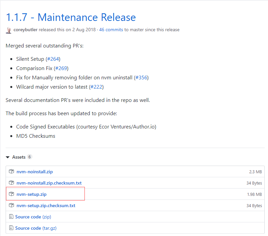Download nvm-noinstall.zip
Screen dimensions: 268x236
(x=35, y=172)
